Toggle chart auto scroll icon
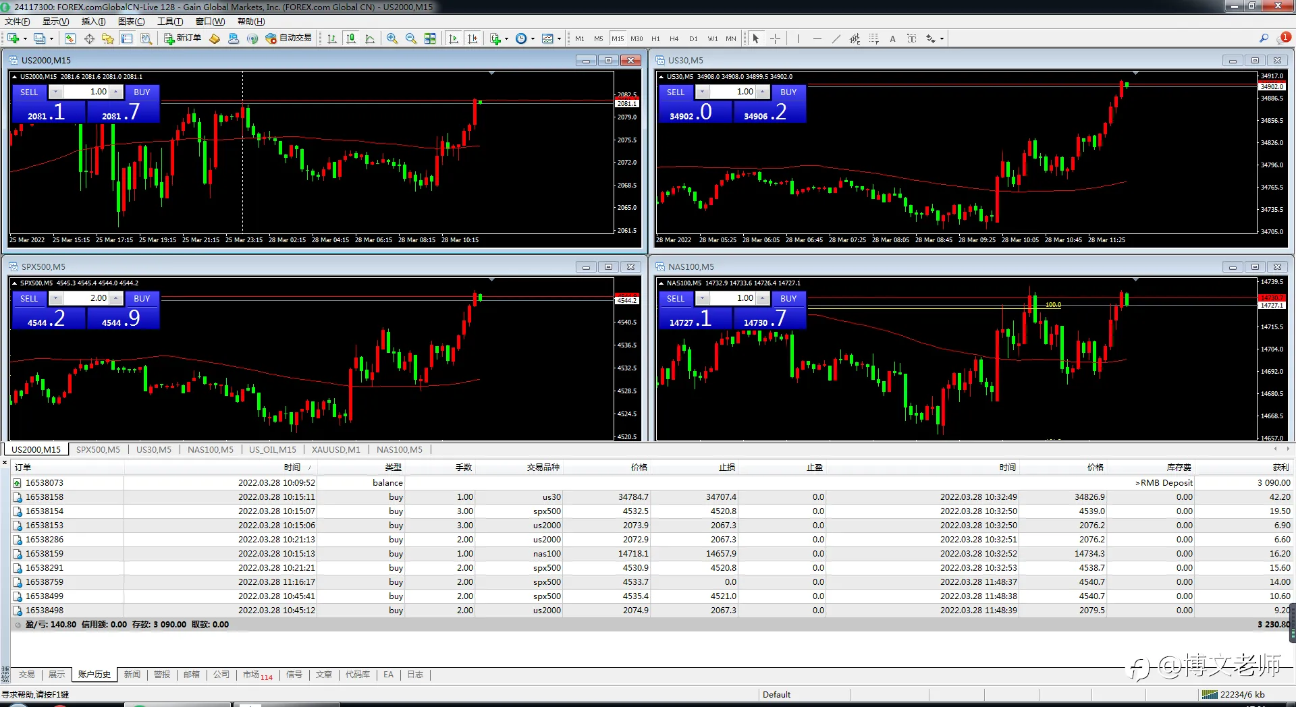The image size is (1296, 707). pyautogui.click(x=454, y=38)
